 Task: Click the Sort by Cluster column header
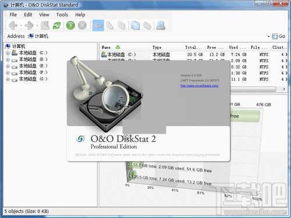coord(279,47)
